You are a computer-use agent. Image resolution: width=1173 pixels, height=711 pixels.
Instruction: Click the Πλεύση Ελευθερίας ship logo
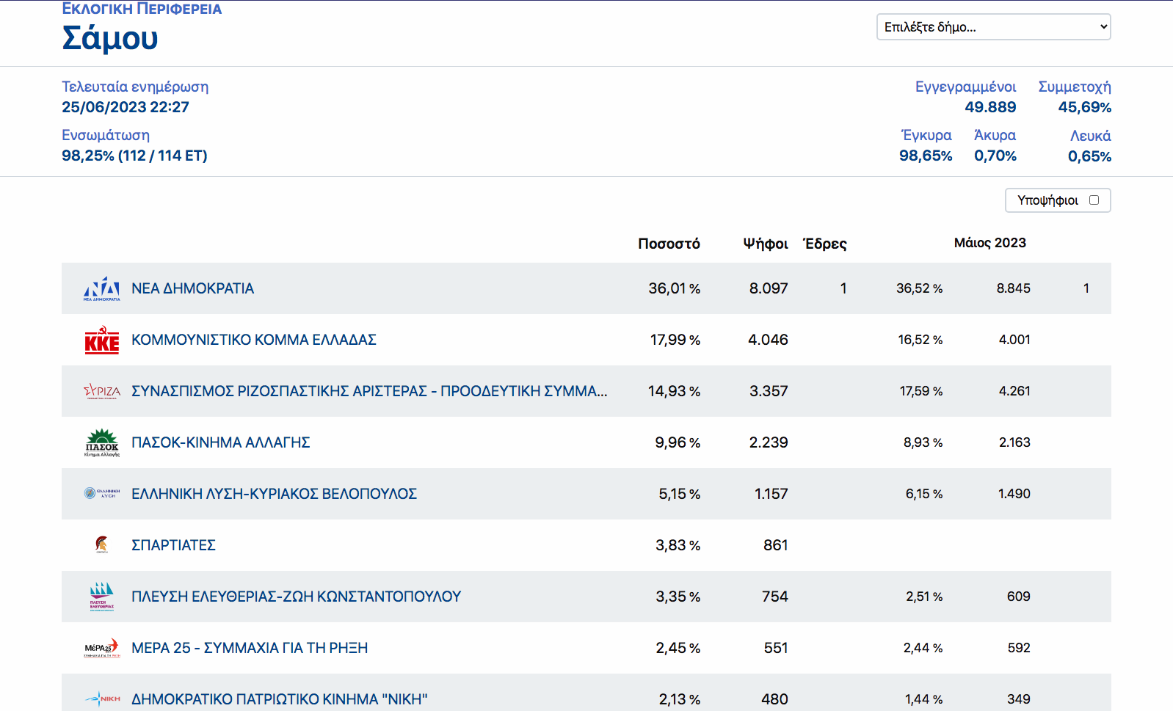pos(102,597)
